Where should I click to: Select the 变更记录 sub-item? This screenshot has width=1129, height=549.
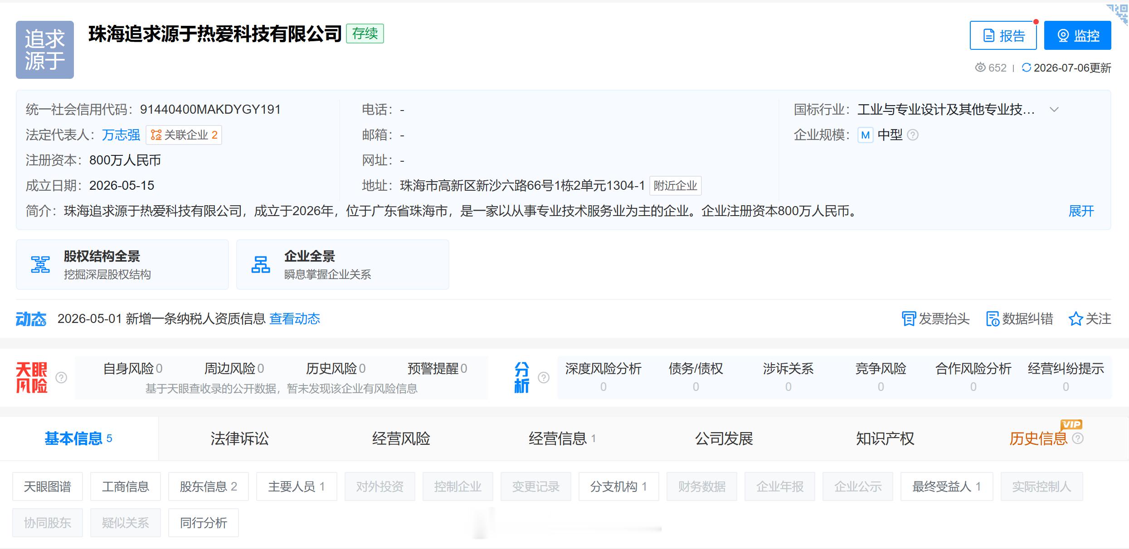point(536,486)
